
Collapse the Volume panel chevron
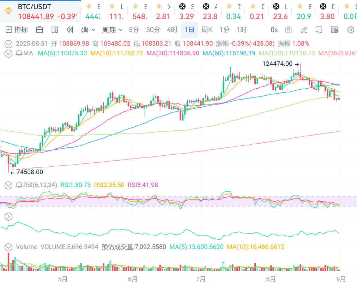pos(8,247)
